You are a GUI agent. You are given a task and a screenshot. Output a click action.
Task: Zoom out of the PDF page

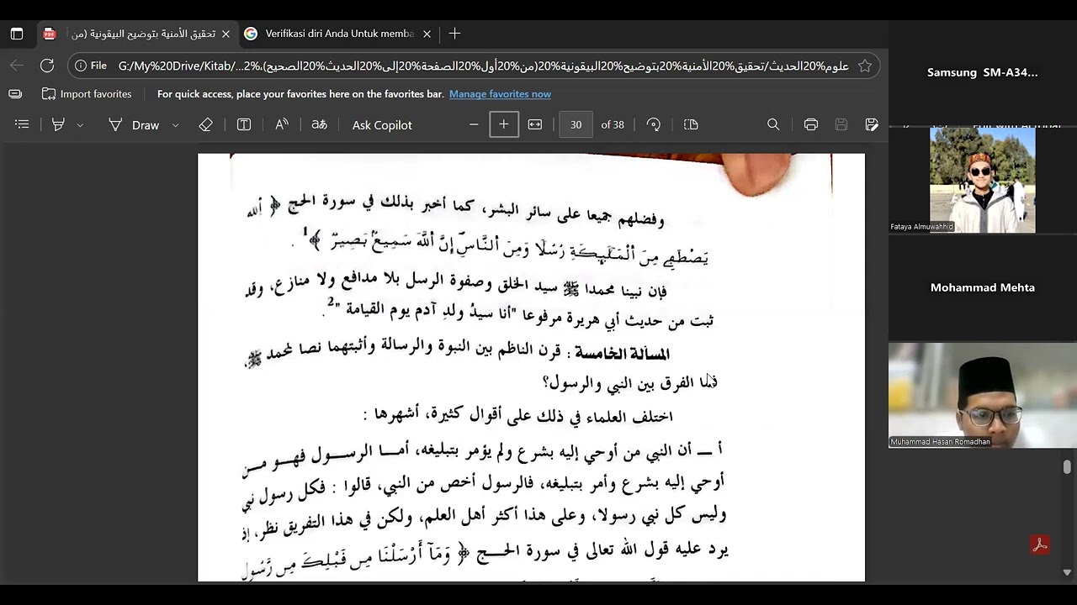click(x=474, y=124)
